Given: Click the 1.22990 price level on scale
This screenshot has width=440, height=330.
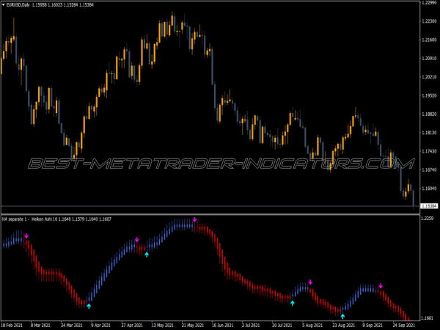Looking at the screenshot, I should pyautogui.click(x=429, y=3).
